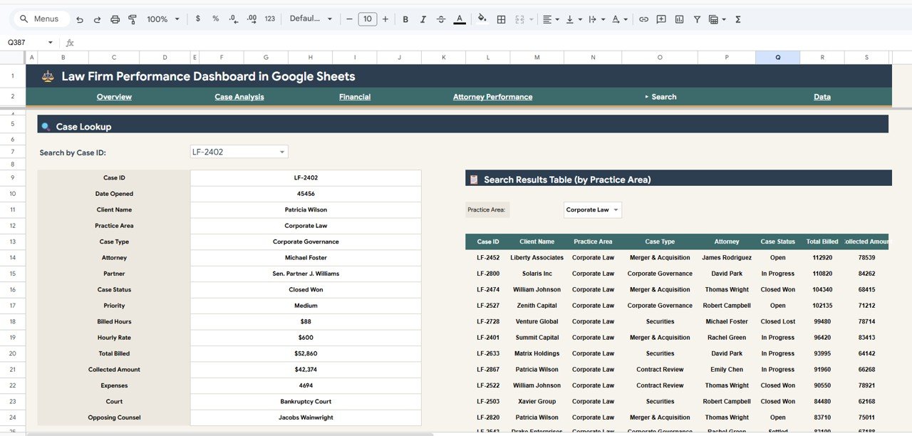This screenshot has width=912, height=436.
Task: Format selection as percent
Action: (x=215, y=19)
